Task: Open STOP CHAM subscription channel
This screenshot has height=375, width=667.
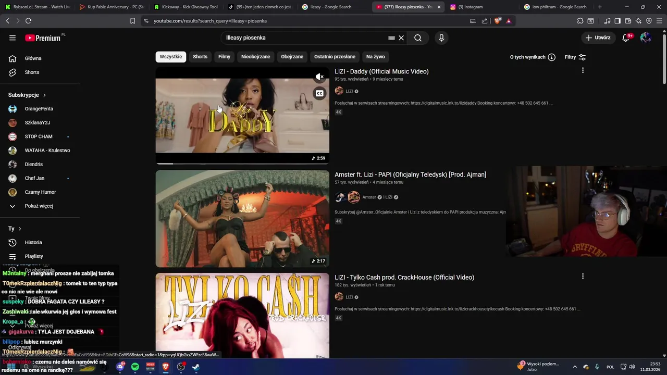Action: click(40, 136)
